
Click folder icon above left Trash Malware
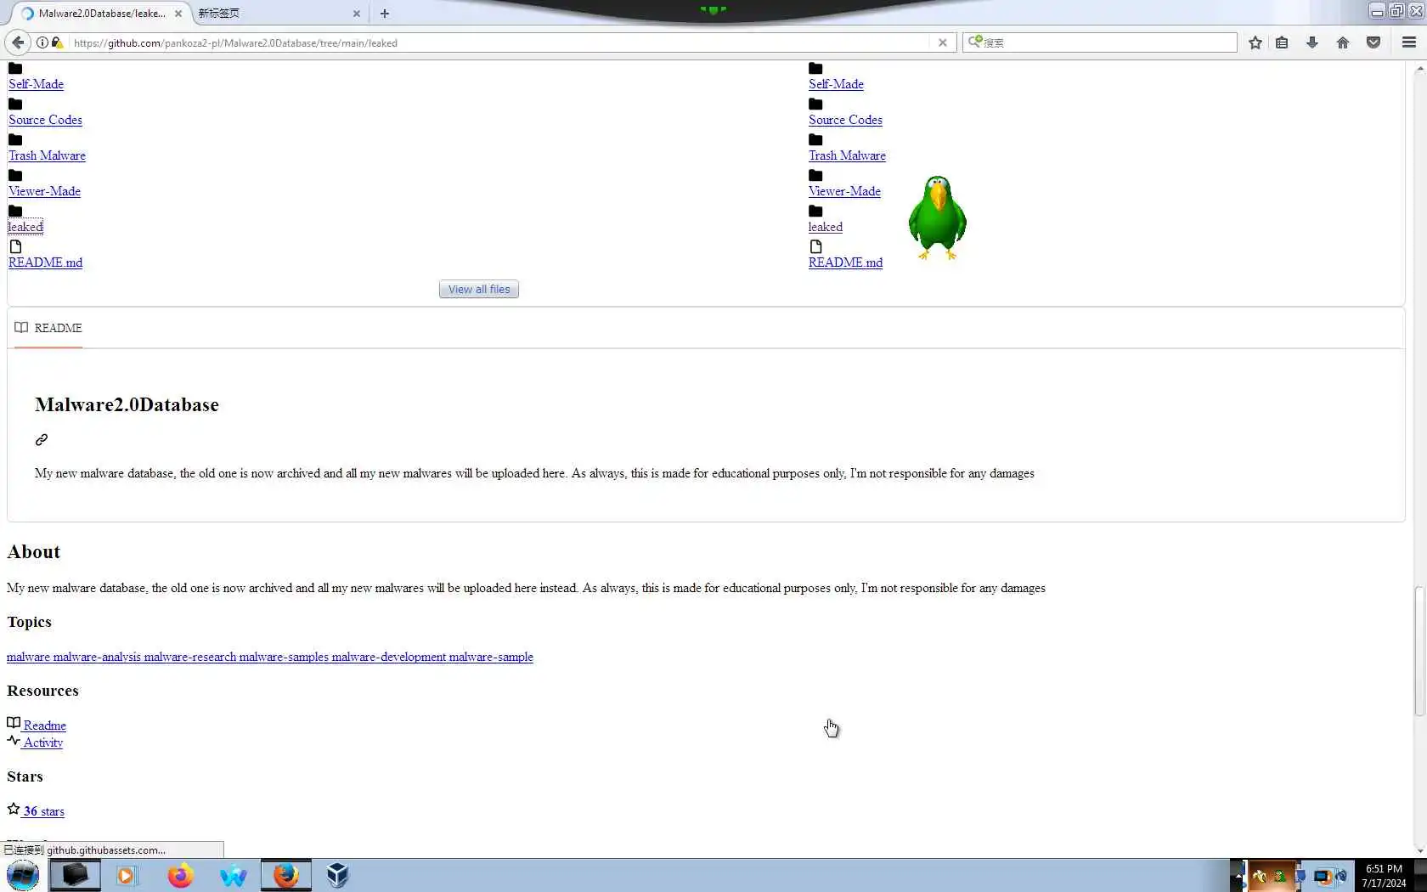(x=15, y=140)
